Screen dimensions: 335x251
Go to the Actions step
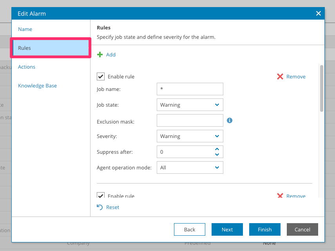tap(27, 67)
